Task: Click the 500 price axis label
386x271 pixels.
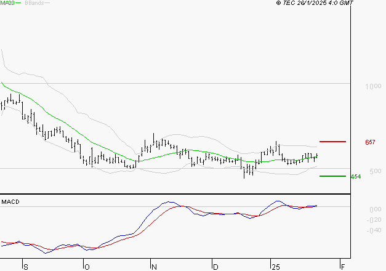Action: (x=376, y=171)
